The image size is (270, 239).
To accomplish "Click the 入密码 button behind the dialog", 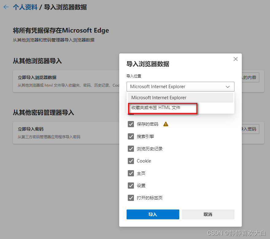I will [x=250, y=129].
